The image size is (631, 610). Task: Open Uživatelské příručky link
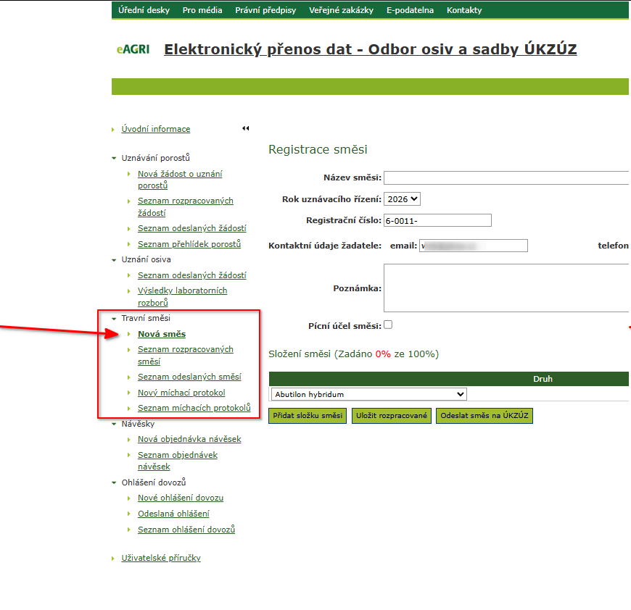click(160, 558)
